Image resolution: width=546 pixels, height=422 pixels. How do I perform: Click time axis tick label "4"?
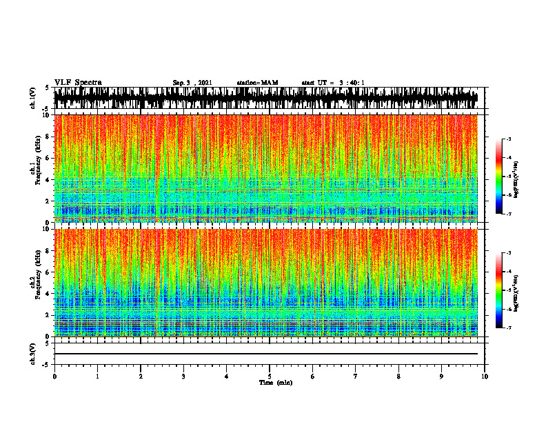[x=227, y=376]
